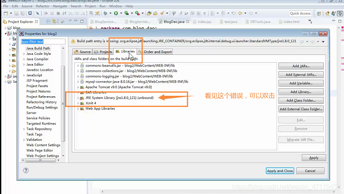Open the console terminal toolbar icon

point(30,13)
